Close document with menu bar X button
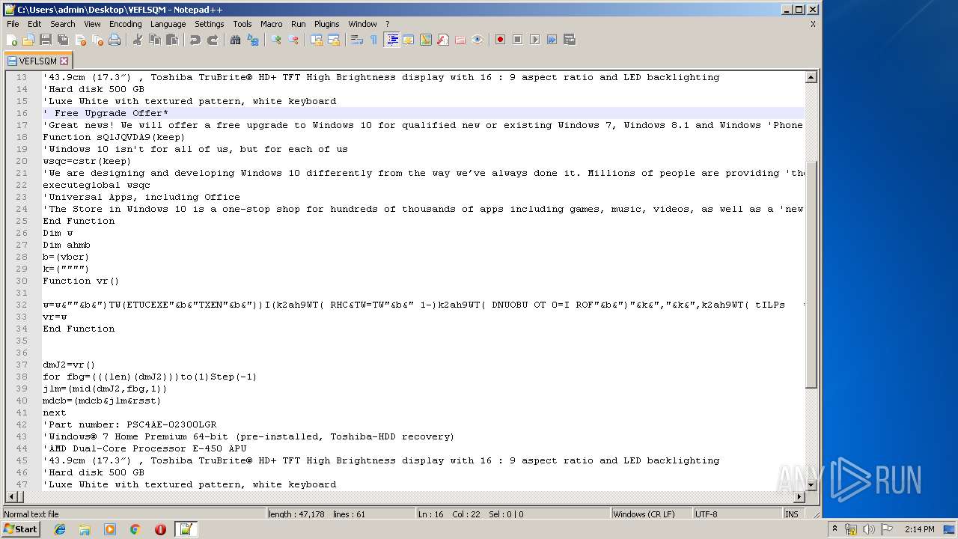This screenshot has height=539, width=958. point(813,24)
